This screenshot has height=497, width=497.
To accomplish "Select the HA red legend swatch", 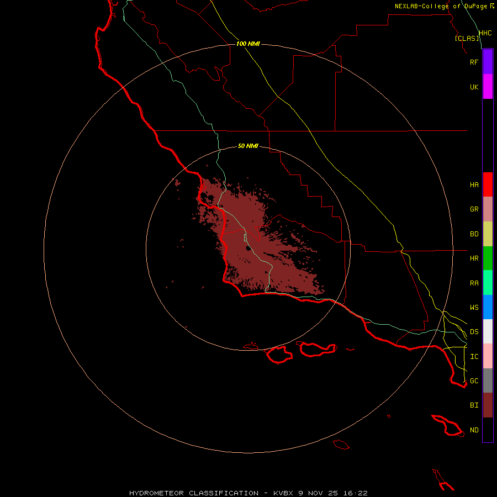I will pos(488,184).
